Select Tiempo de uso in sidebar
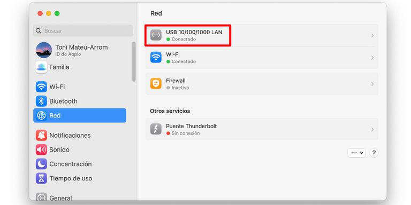 point(80,178)
